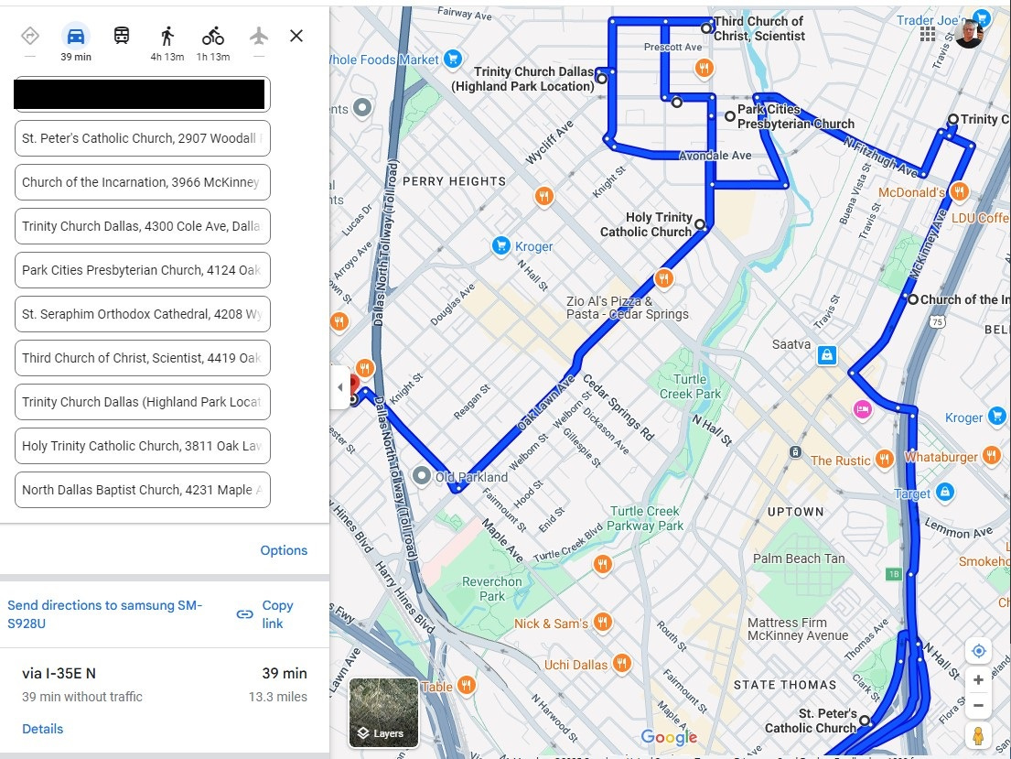Open route Options

pyautogui.click(x=284, y=550)
